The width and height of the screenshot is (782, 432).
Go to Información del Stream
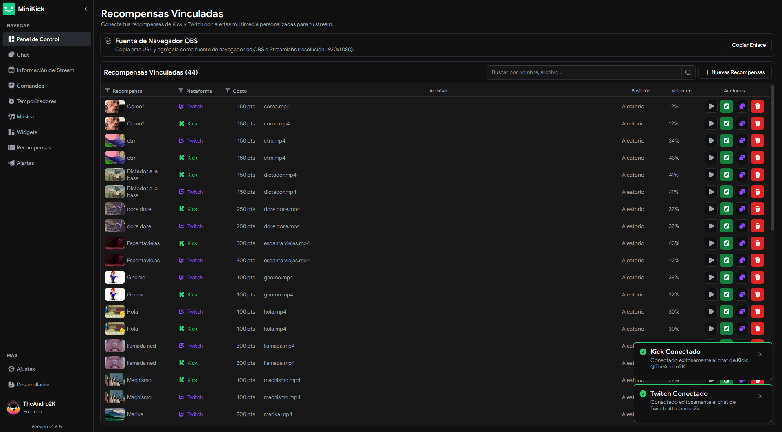(x=47, y=70)
